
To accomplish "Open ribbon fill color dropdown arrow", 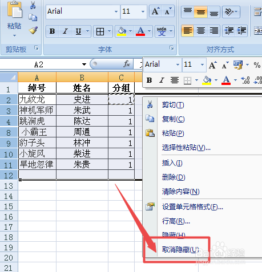I will (x=131, y=31).
